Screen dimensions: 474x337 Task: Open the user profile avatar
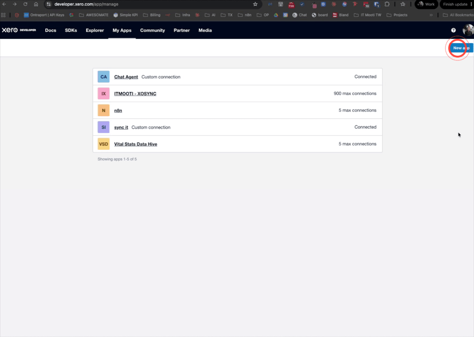coord(468,30)
